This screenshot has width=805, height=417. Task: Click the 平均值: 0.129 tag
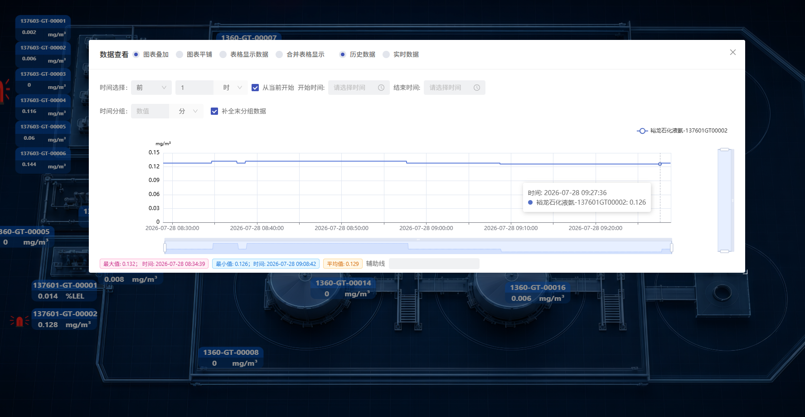(343, 264)
